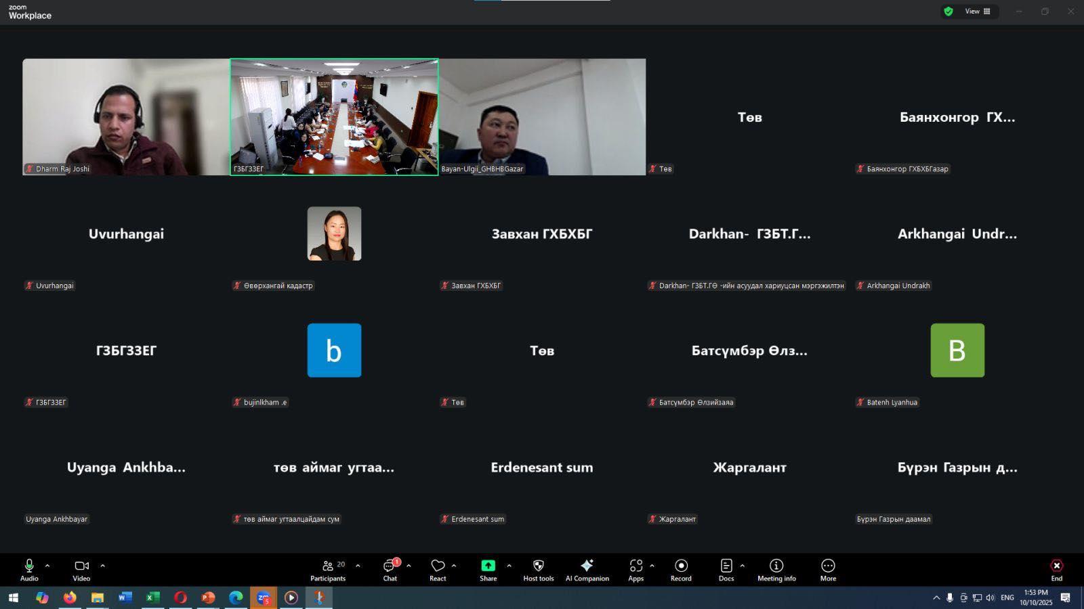Expand video options arrow next to Video
Image resolution: width=1084 pixels, height=609 pixels.
point(103,566)
